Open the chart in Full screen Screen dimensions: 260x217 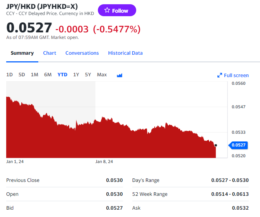point(233,75)
